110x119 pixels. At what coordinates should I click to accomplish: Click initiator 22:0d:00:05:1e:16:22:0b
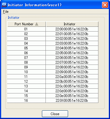(x=72, y=91)
